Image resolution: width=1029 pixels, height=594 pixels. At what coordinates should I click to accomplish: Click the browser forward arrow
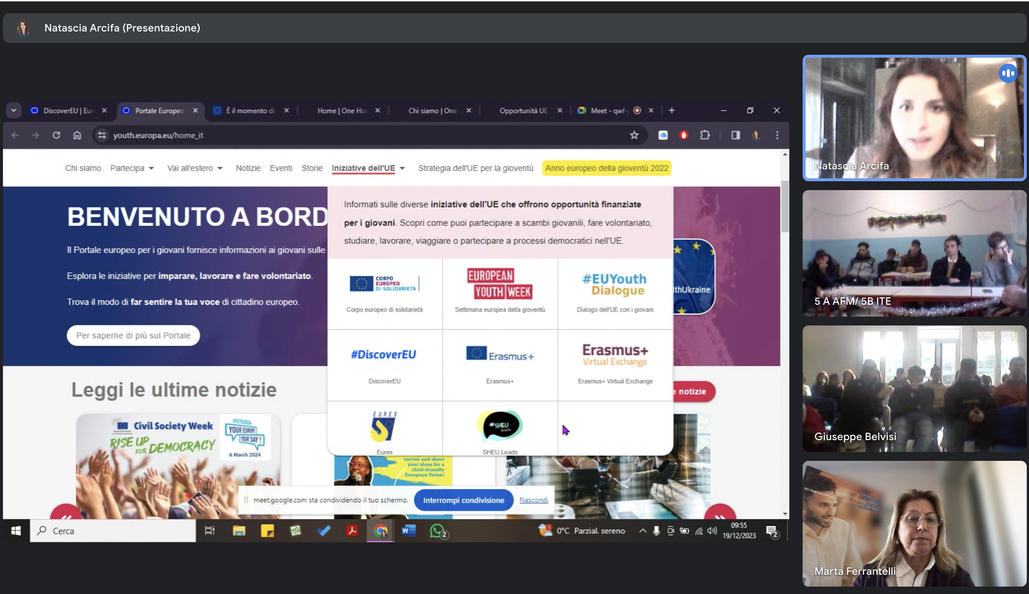[36, 135]
